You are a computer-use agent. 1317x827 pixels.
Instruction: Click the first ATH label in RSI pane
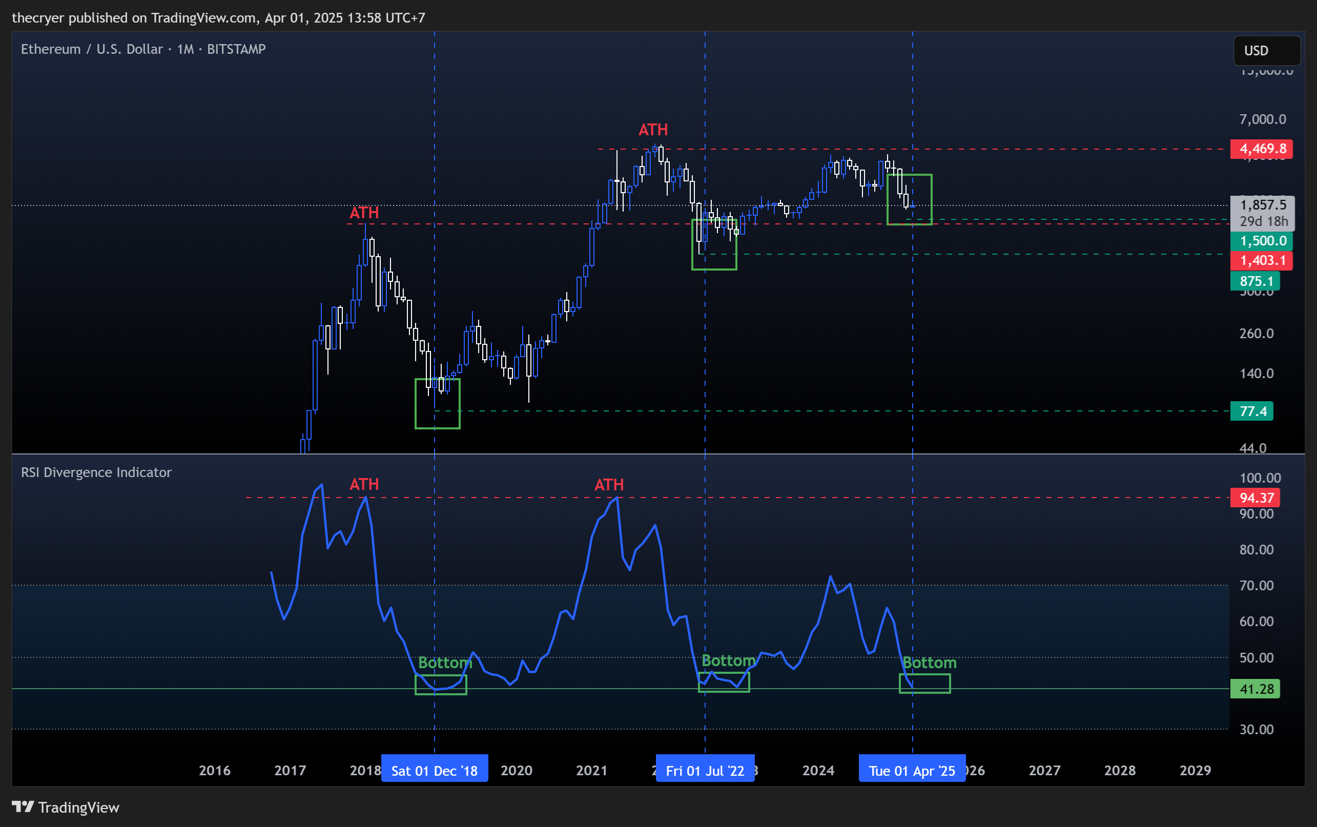tap(364, 484)
